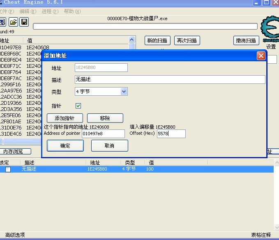The height and width of the screenshot is (240, 279).
Task: Select result address 12F801AE
Action: pos(10,122)
